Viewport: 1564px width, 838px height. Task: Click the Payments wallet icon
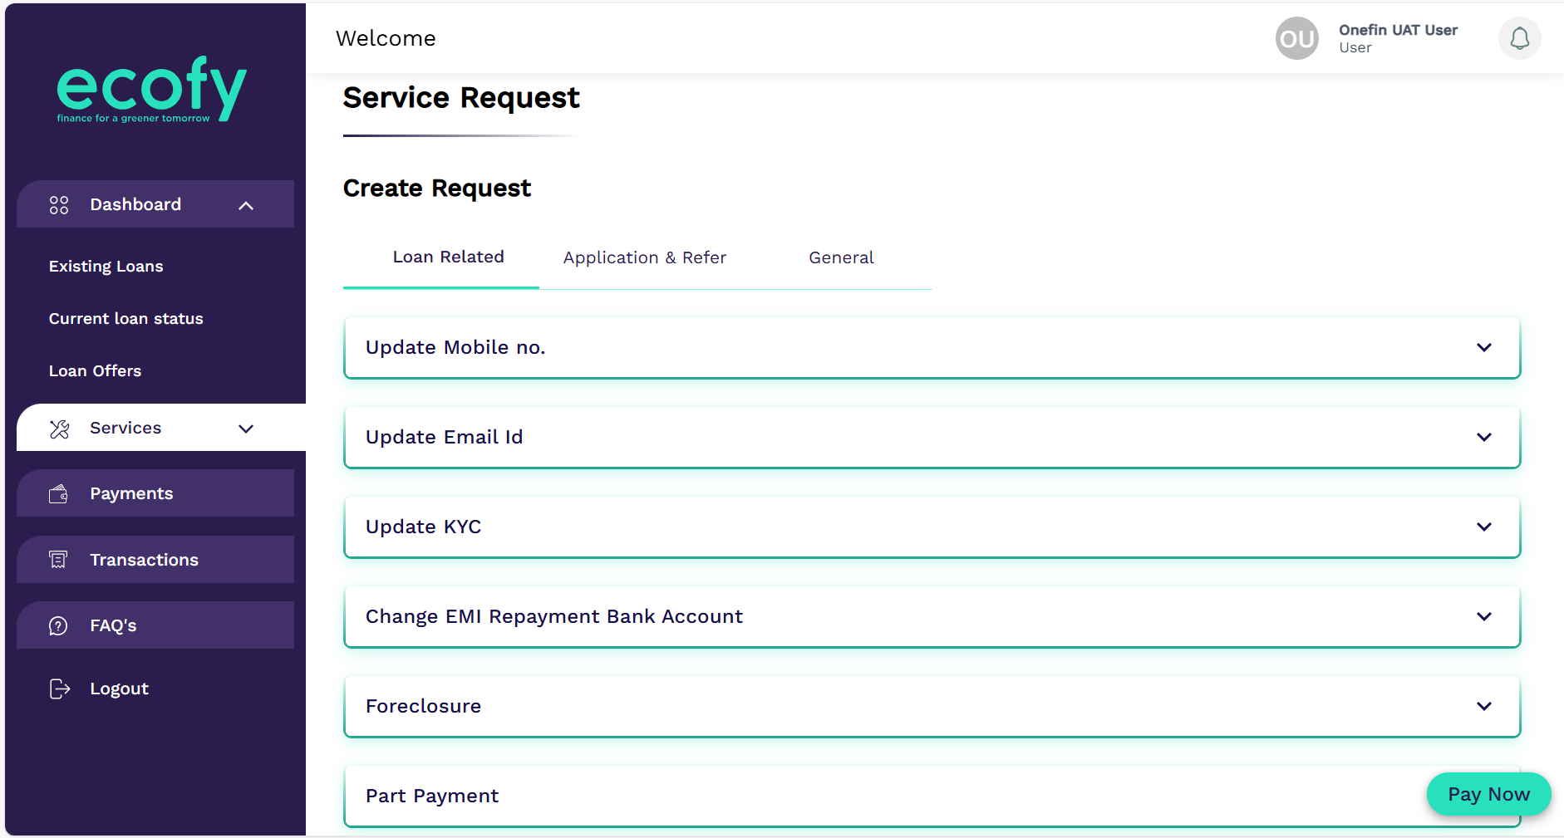pos(59,494)
